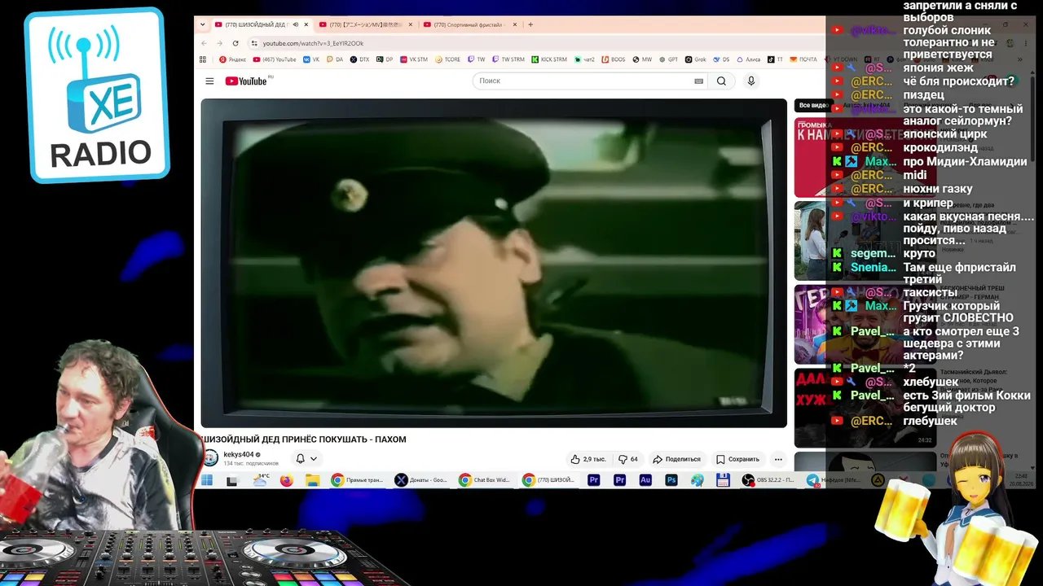1043x586 pixels.
Task: Switch to the Спортивный фристайл tab
Action: pos(470,24)
